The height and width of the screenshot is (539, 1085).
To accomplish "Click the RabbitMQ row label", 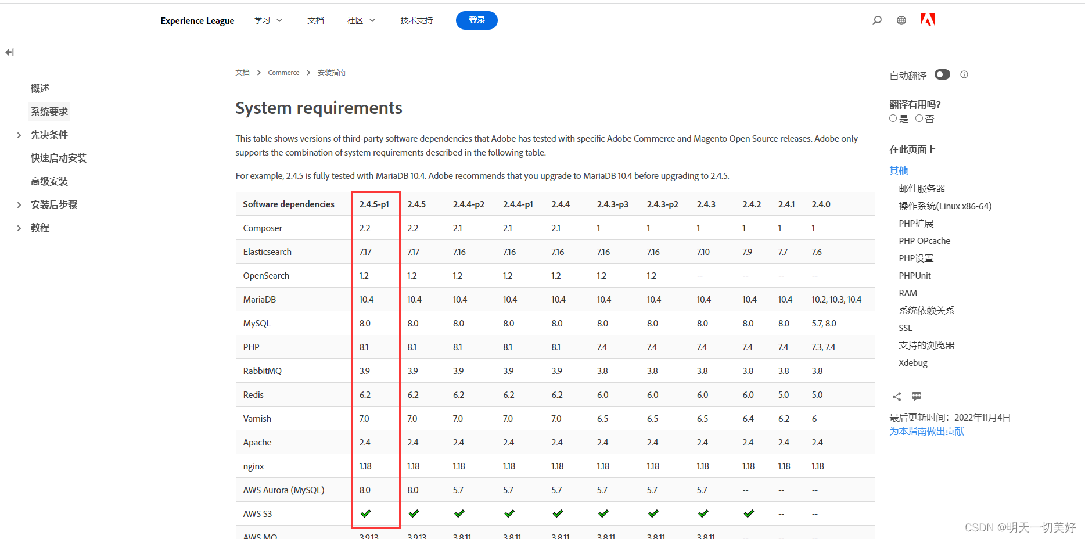I will click(263, 371).
